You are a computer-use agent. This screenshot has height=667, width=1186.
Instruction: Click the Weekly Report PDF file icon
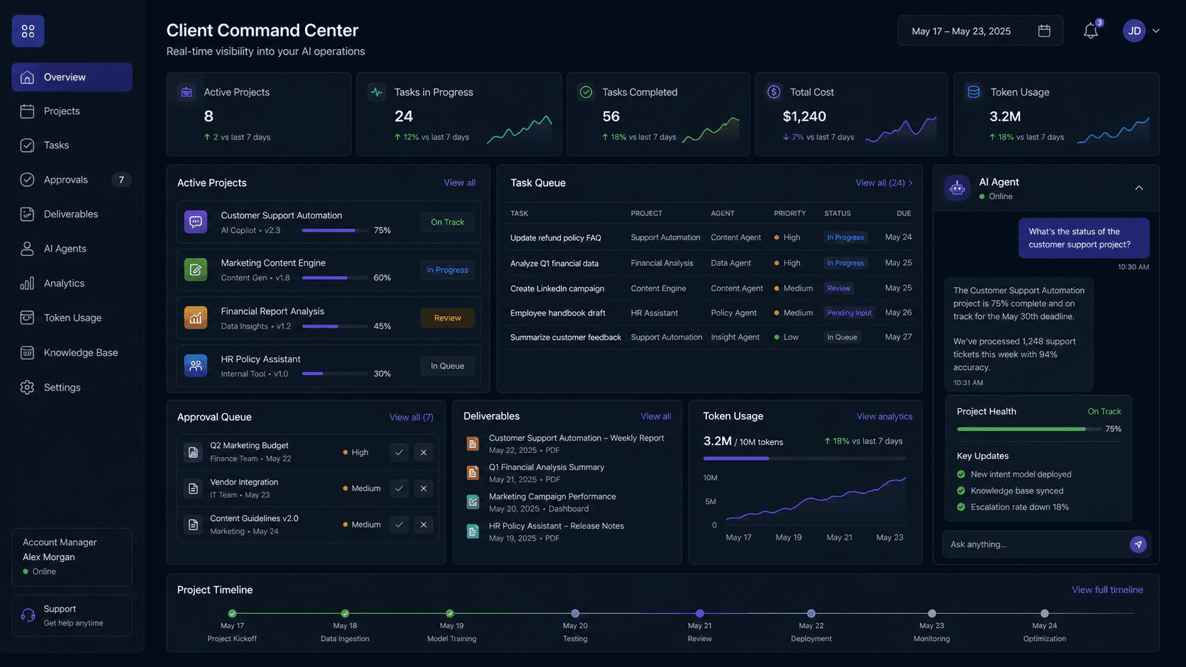coord(472,444)
